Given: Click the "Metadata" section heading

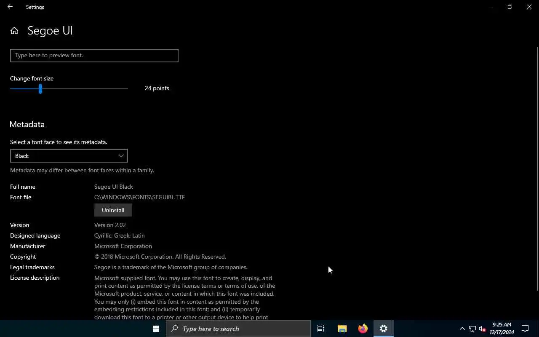Looking at the screenshot, I should [x=27, y=124].
